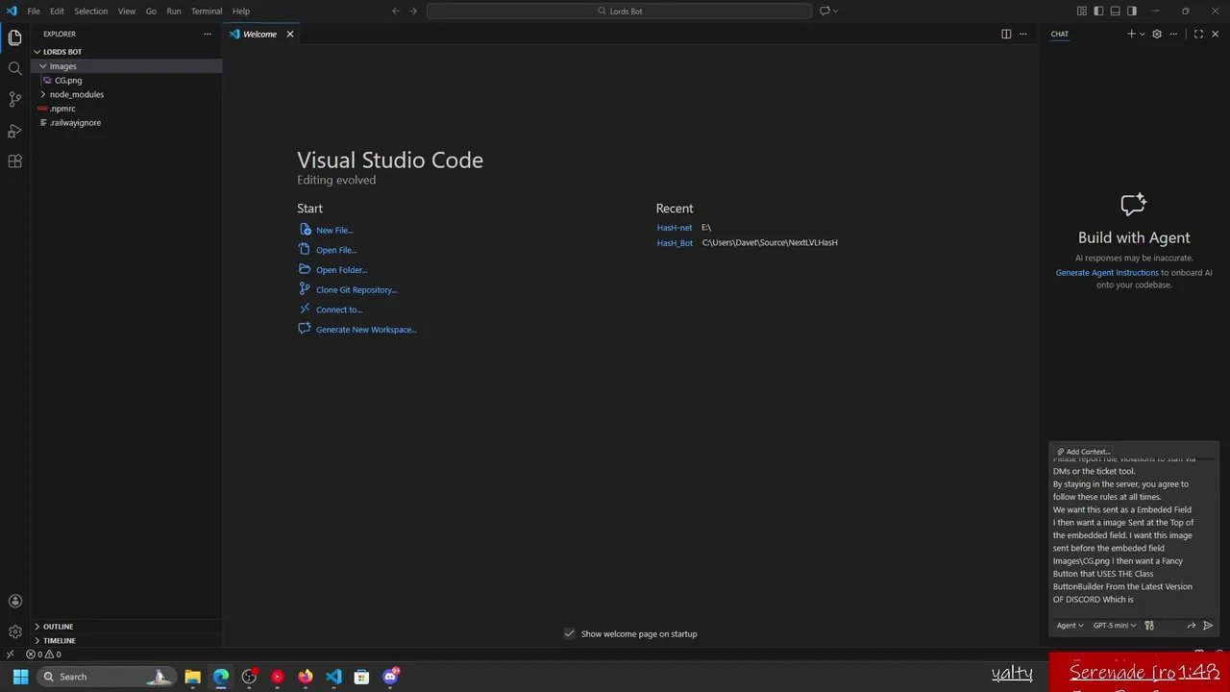Send the chat message
This screenshot has height=692, width=1230.
click(1208, 626)
